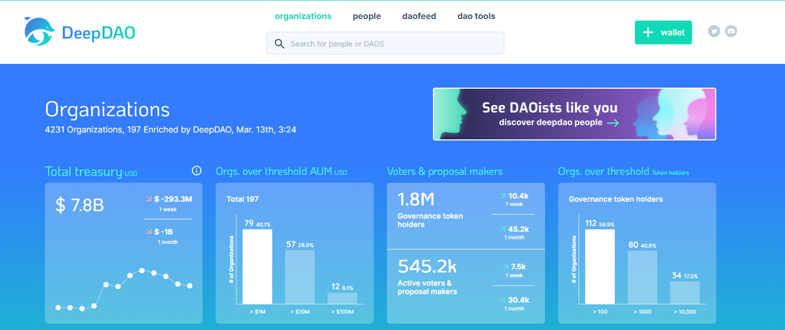This screenshot has width=785, height=330.
Task: Click the Total 197 label
Action: coord(243,199)
